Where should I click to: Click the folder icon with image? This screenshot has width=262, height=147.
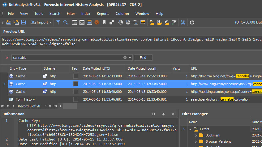pos(159,22)
